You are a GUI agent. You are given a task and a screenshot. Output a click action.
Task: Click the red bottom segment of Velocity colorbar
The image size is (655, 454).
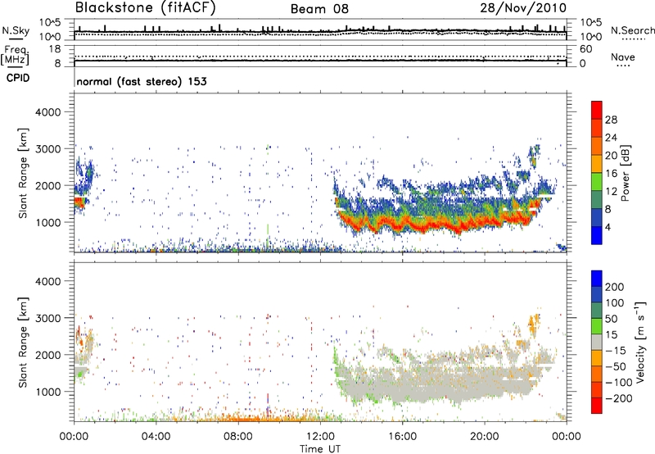[x=597, y=406]
